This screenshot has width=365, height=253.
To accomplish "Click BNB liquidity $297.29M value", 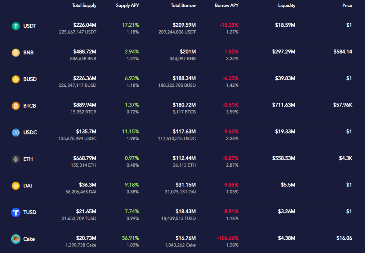I will tap(284, 52).
